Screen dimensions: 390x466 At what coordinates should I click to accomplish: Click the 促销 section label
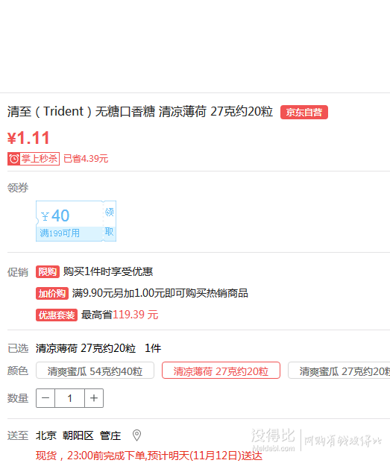point(18,272)
